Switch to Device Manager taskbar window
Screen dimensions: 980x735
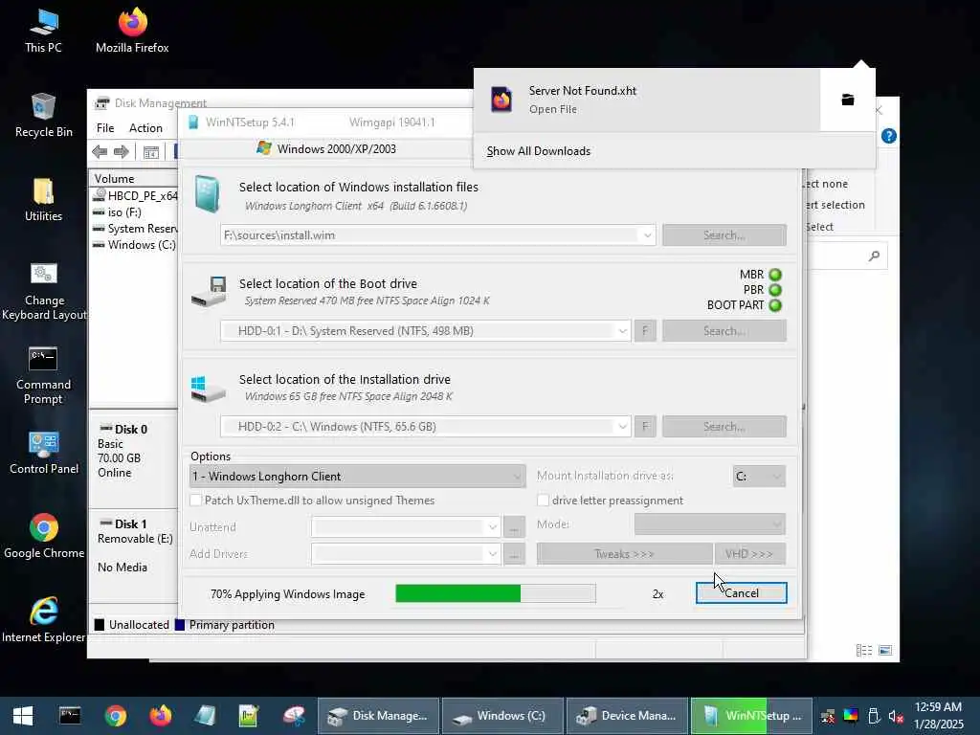coord(627,716)
